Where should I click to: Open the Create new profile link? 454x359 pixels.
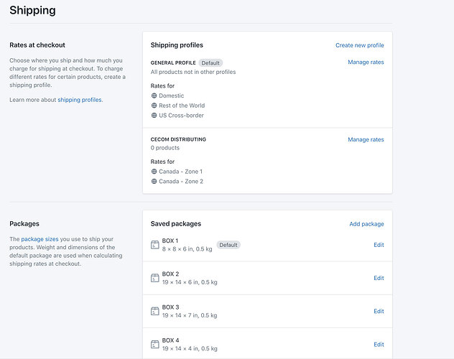coord(359,45)
